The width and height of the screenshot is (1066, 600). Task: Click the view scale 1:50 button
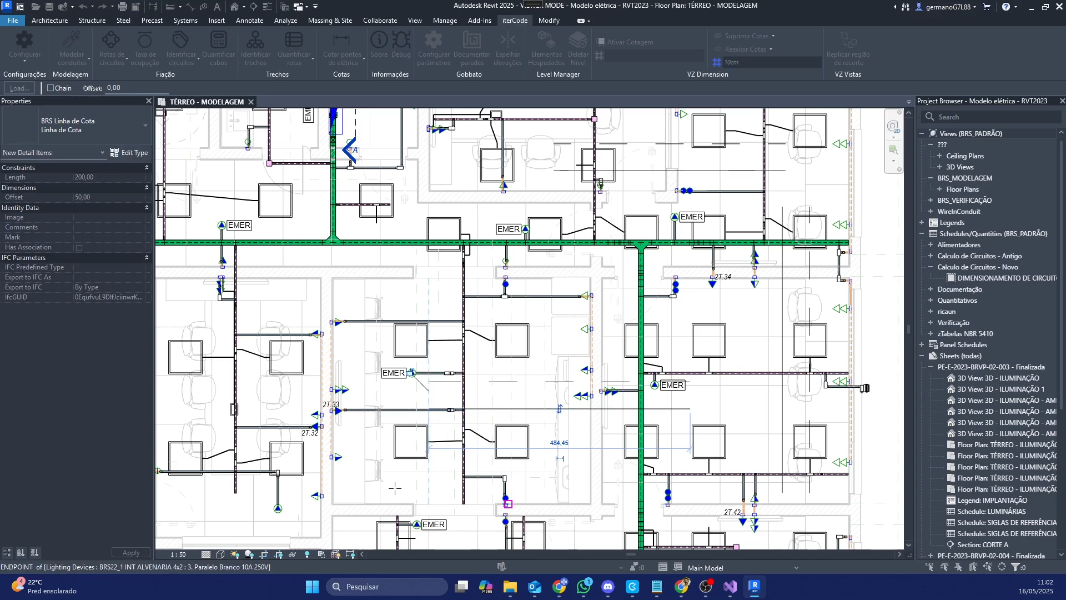(178, 554)
